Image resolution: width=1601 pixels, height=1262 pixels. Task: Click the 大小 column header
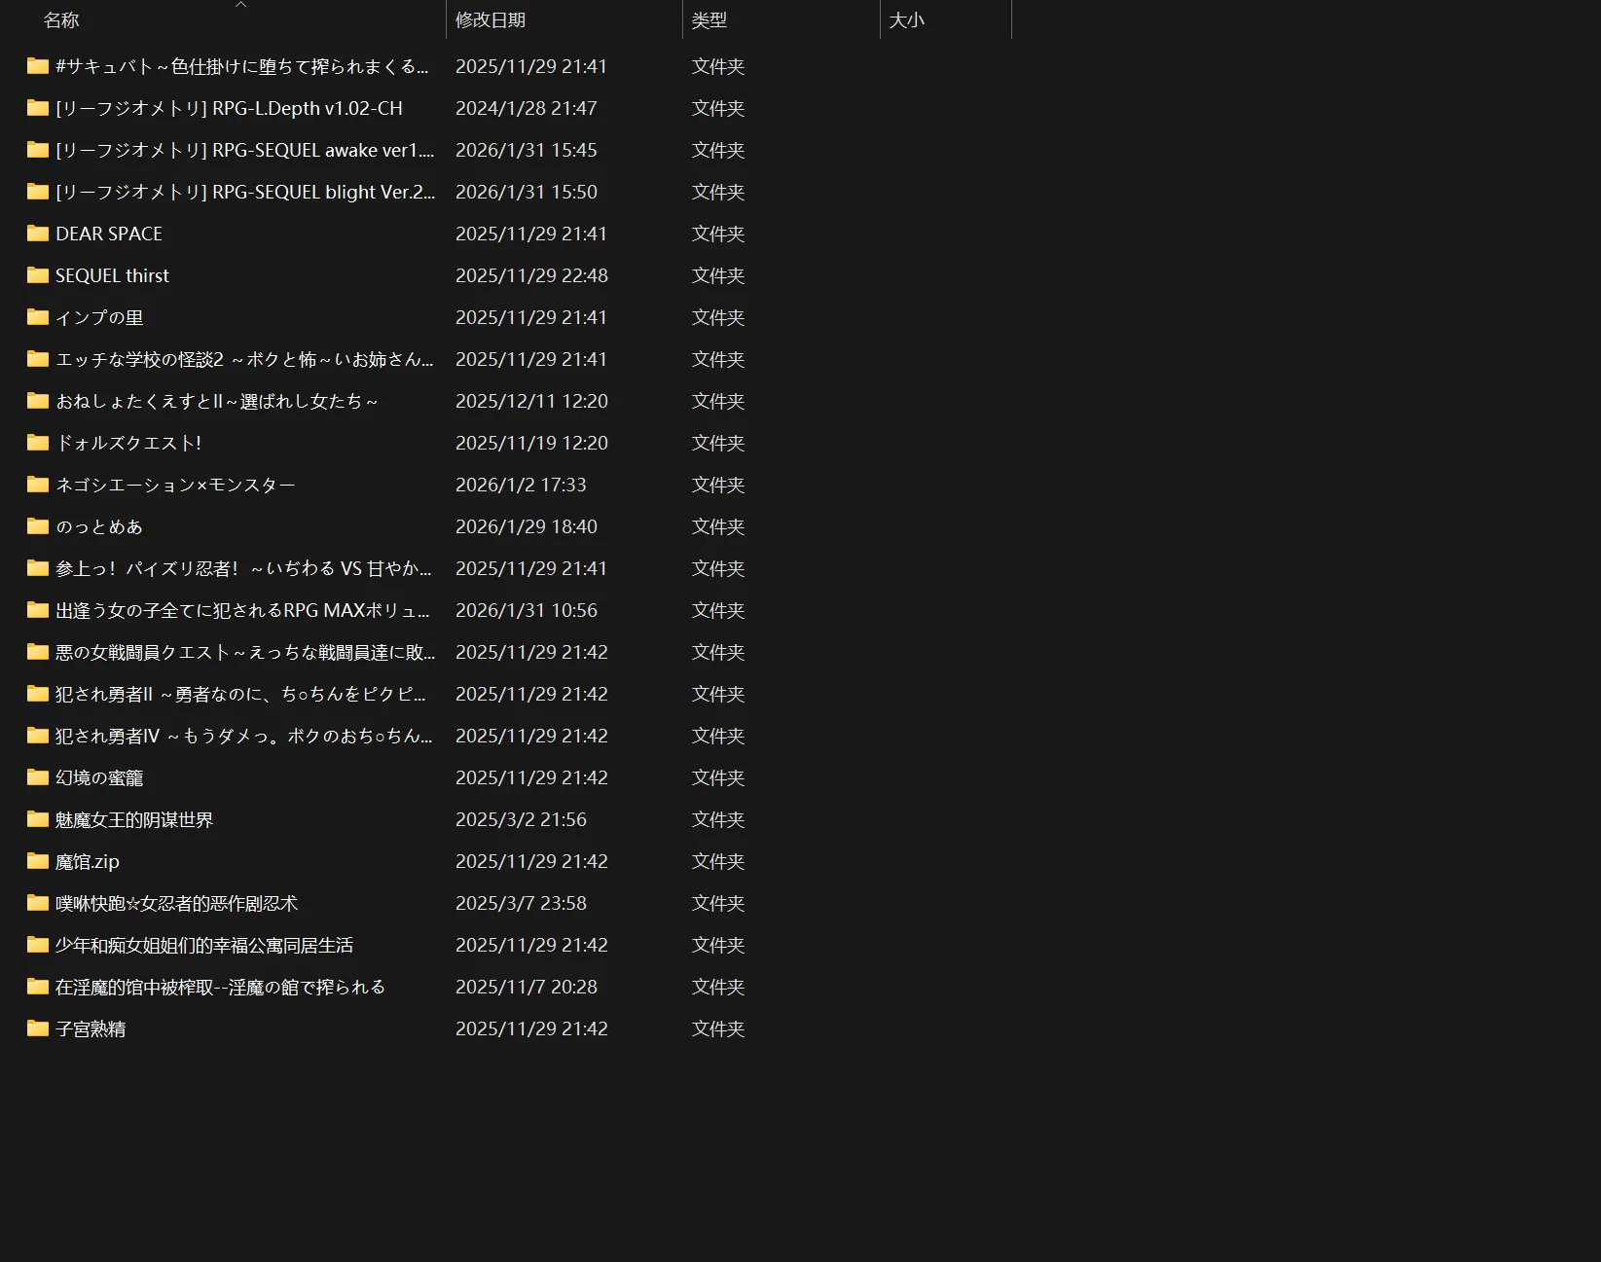click(906, 20)
